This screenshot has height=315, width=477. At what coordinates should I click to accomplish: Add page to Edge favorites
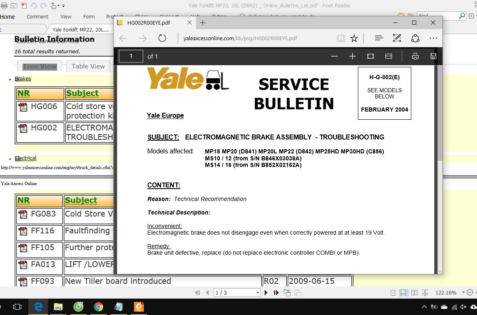pos(354,38)
